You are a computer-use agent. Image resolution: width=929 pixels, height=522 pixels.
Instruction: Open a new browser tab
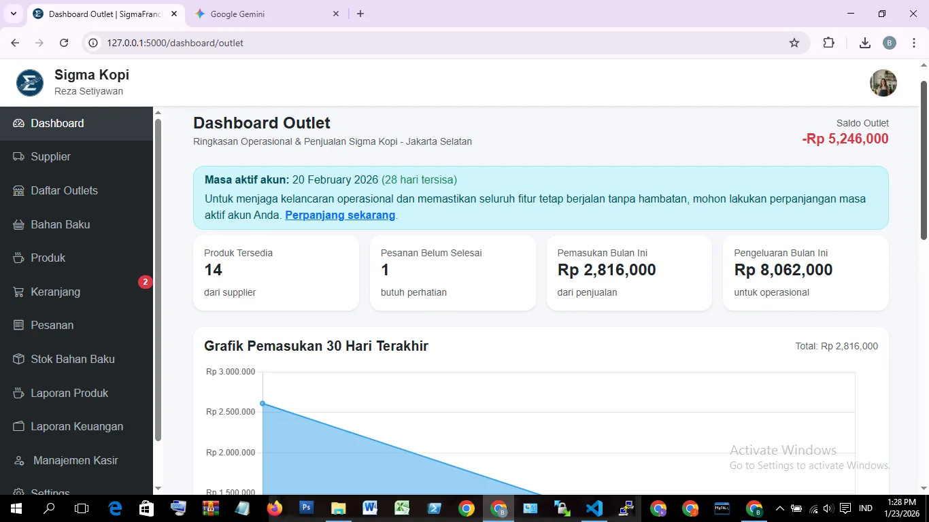coord(360,14)
